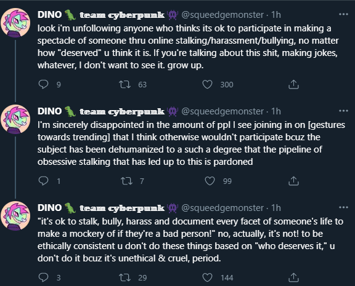Like the first tweet with 300 likes
355x286 pixels.
click(x=207, y=84)
